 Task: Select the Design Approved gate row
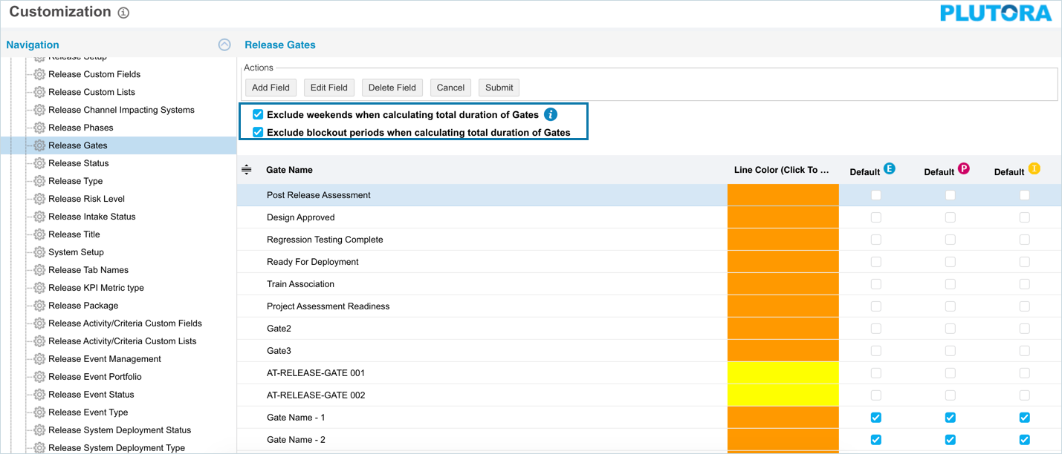pos(301,217)
